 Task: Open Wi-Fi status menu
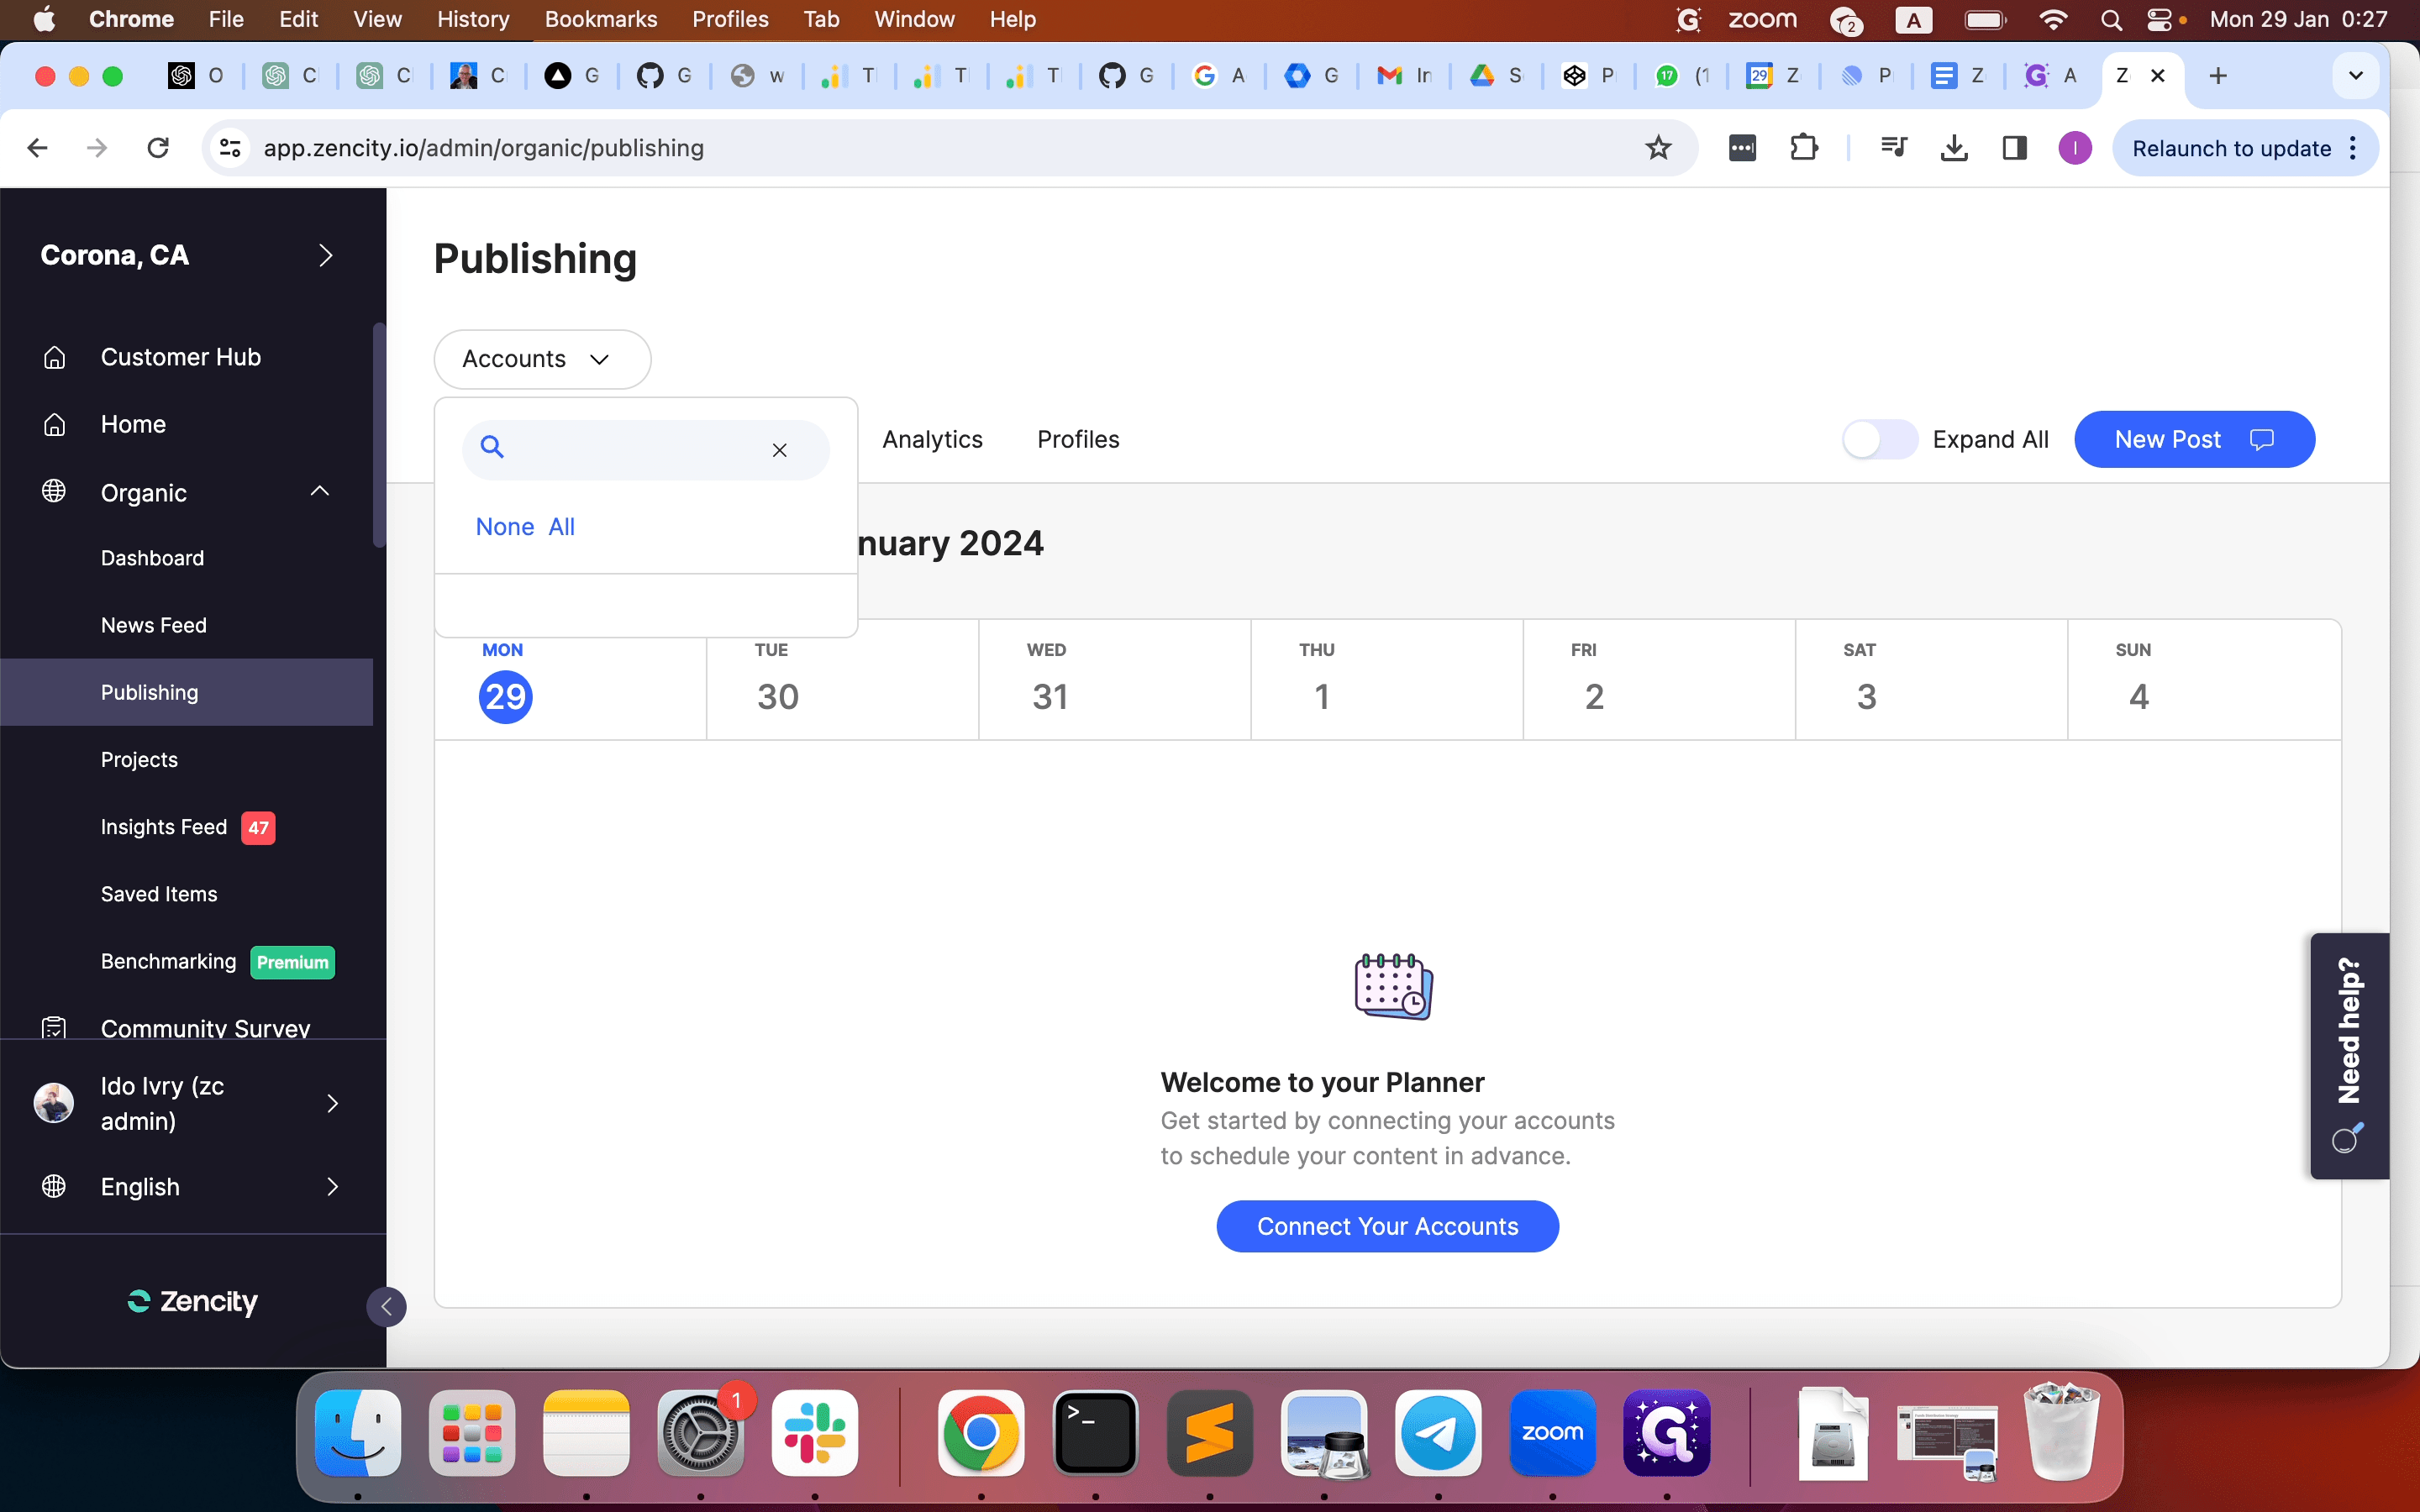tap(2052, 19)
